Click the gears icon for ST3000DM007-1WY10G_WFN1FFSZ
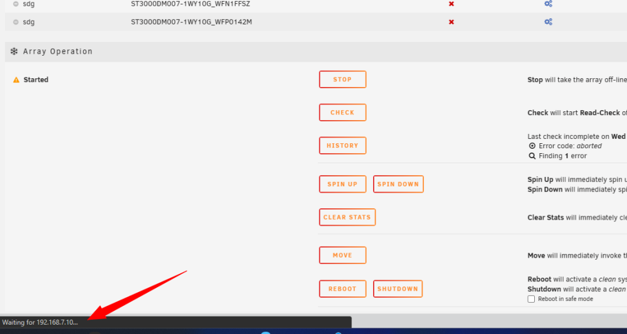 [548, 4]
